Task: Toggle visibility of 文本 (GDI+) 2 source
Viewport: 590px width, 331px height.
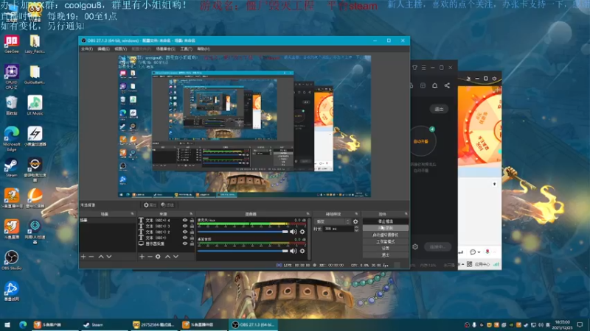Action: point(185,232)
